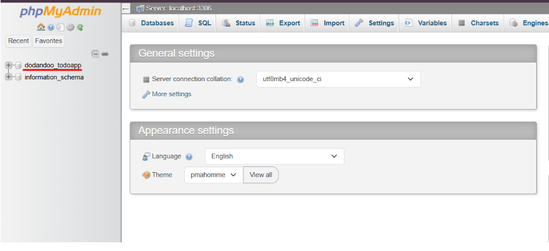549x251 pixels.
Task: Select the Recent tables button
Action: (19, 41)
